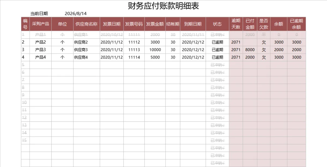Select the 已逾期 status in 产品4 row
Viewport: 327px width, 167px height.
(x=217, y=57)
